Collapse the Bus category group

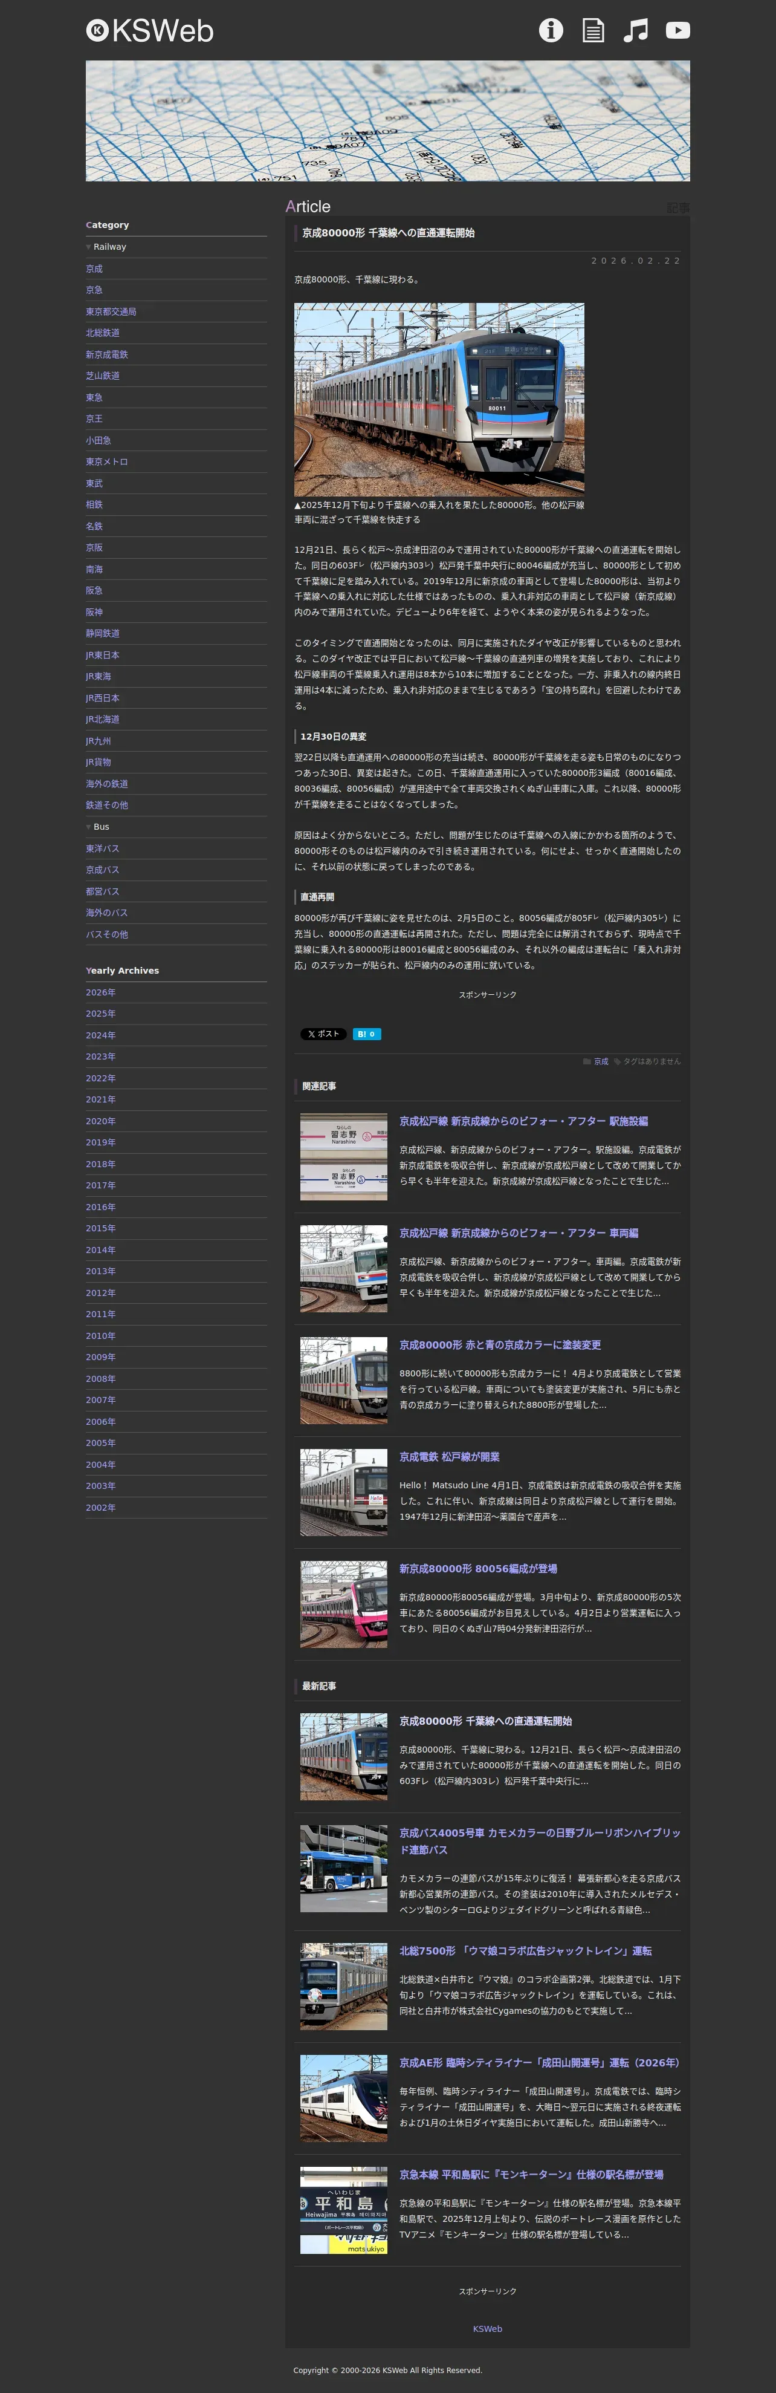pos(97,827)
